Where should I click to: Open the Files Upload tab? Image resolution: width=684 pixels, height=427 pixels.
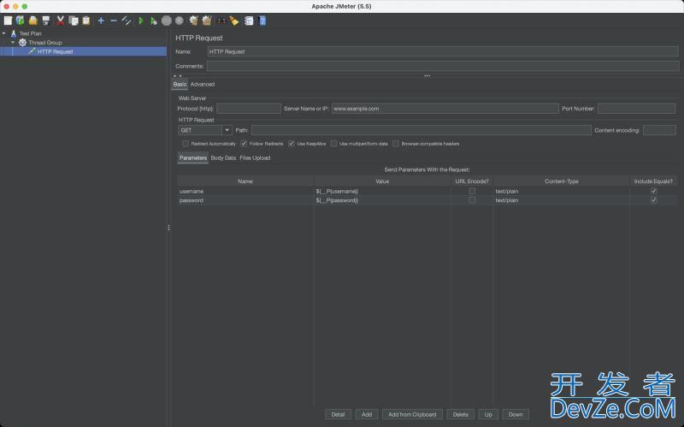click(255, 158)
